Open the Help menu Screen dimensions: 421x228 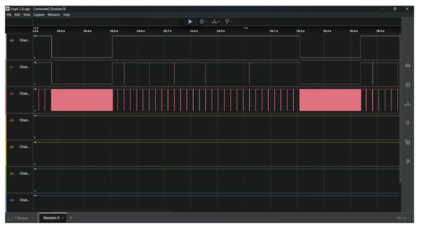67,15
